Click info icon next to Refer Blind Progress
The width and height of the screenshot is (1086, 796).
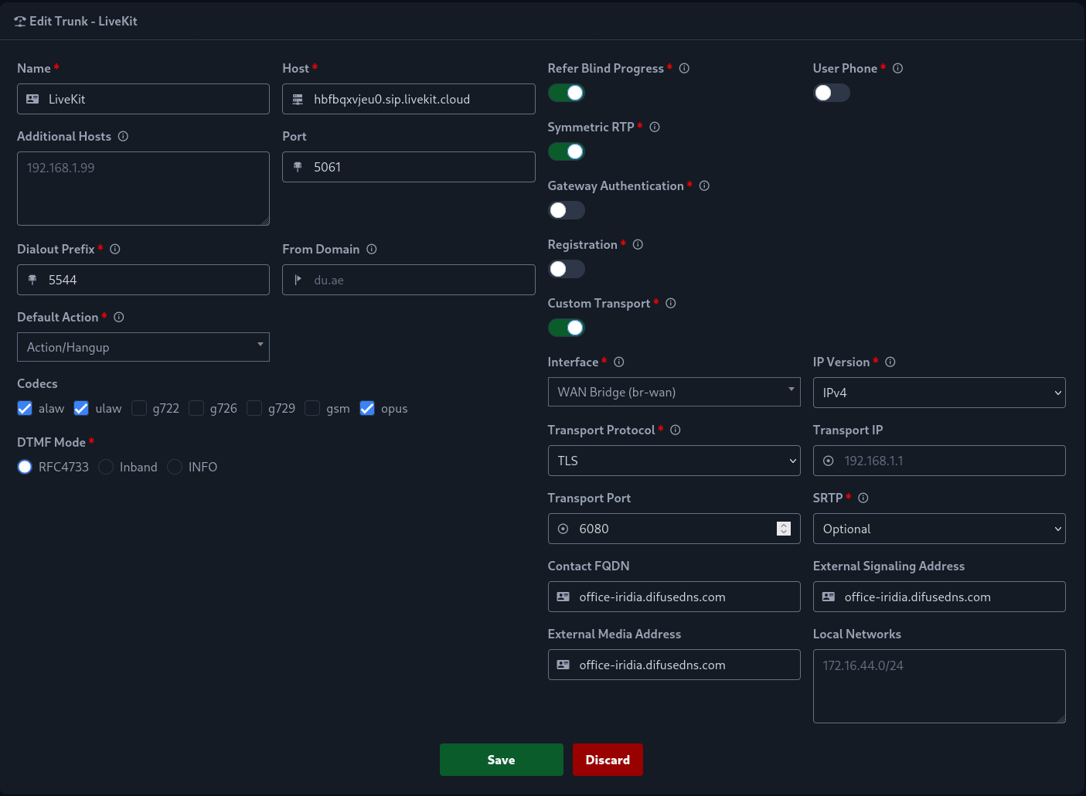tap(684, 69)
